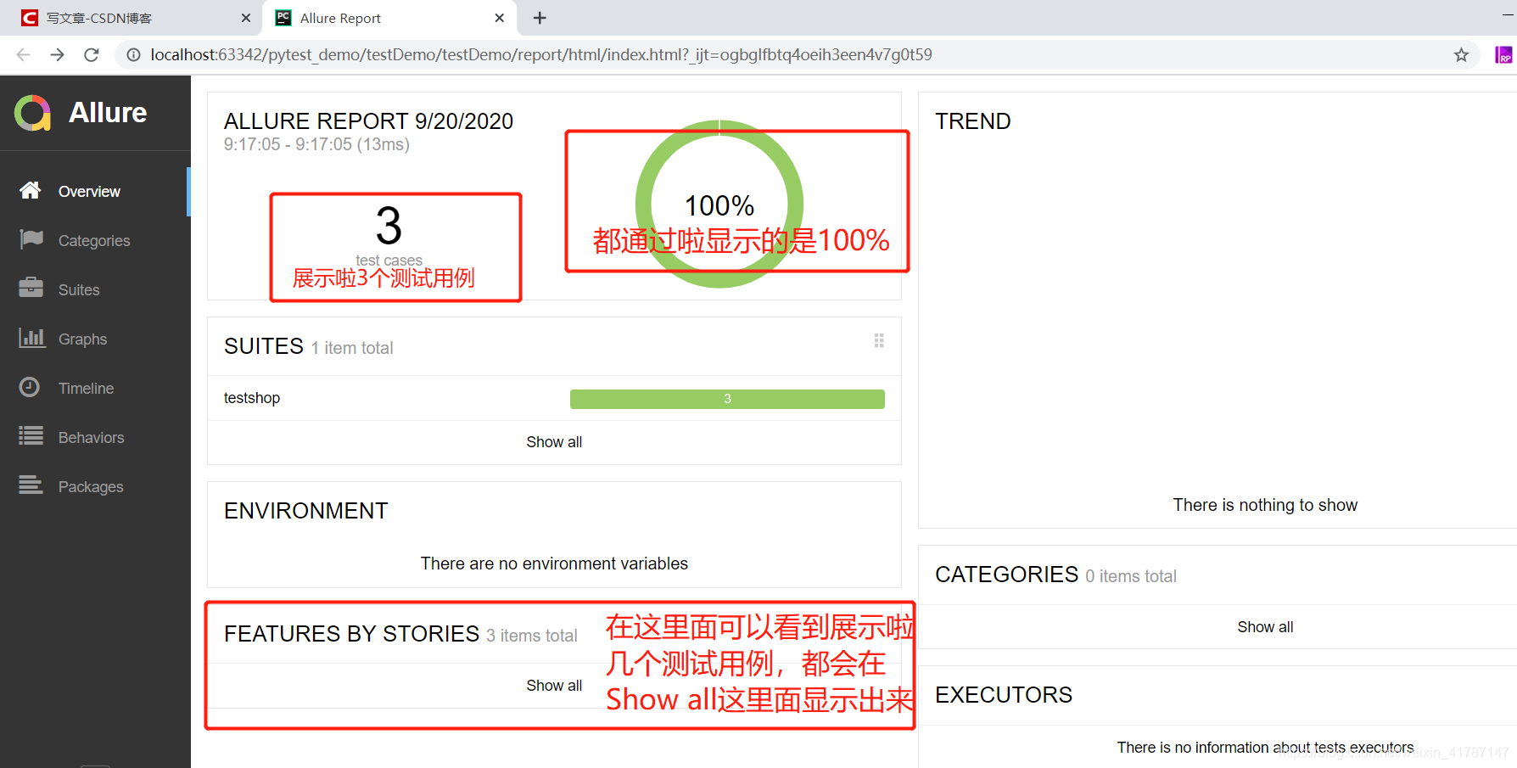Click the ENVIRONMENT widget heading
This screenshot has height=768, width=1517.
(x=306, y=511)
